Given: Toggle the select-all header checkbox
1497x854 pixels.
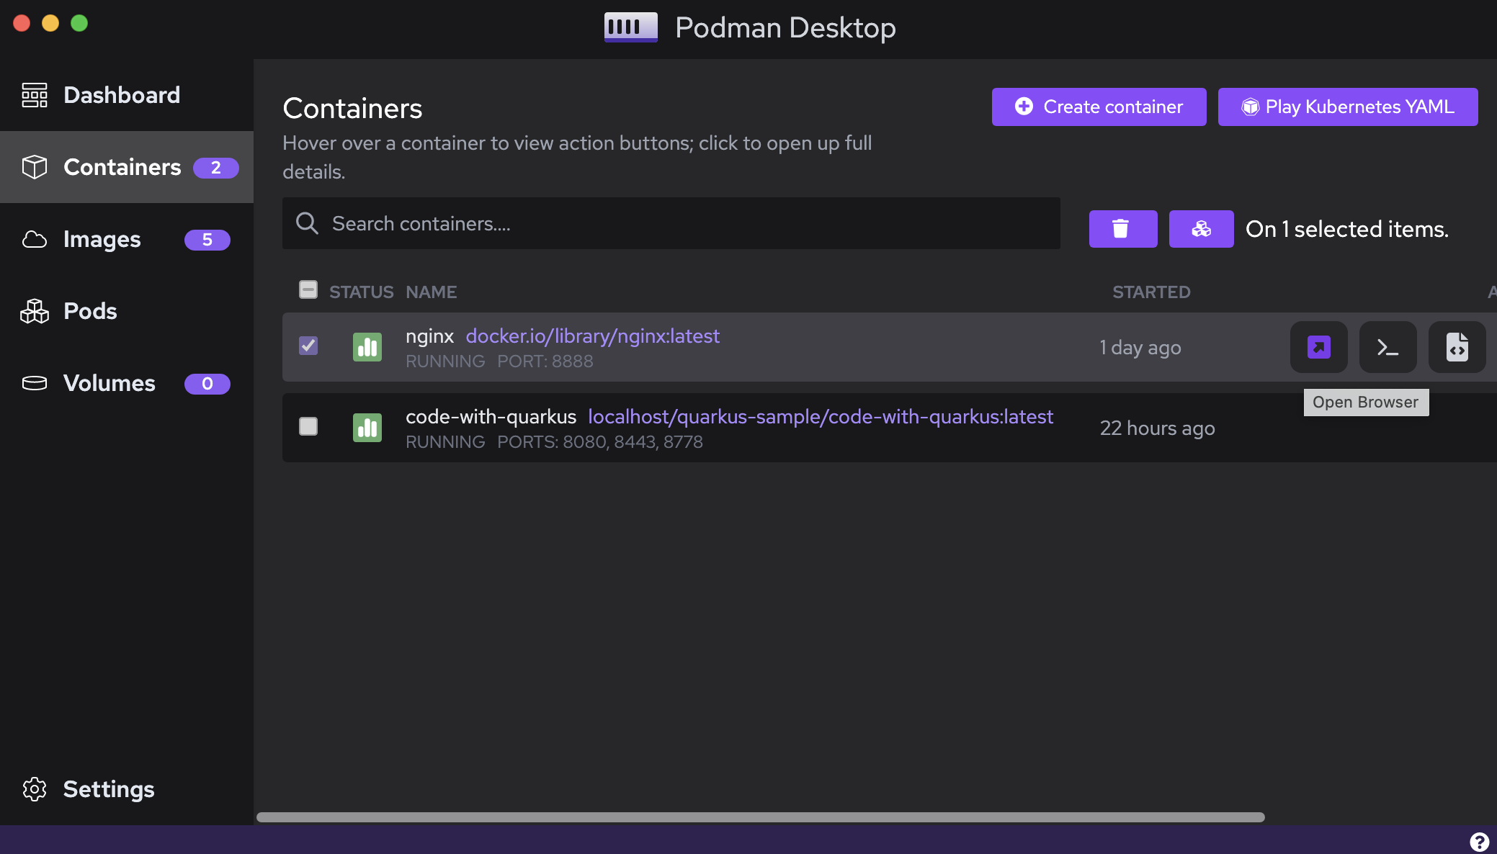Looking at the screenshot, I should click(x=308, y=289).
